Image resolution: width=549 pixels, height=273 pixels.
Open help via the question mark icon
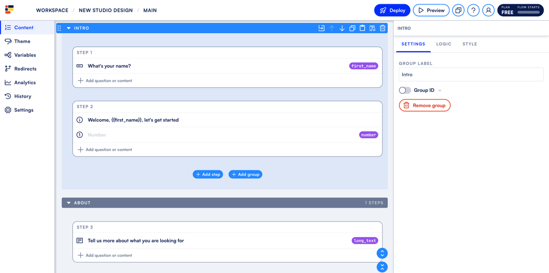click(473, 10)
